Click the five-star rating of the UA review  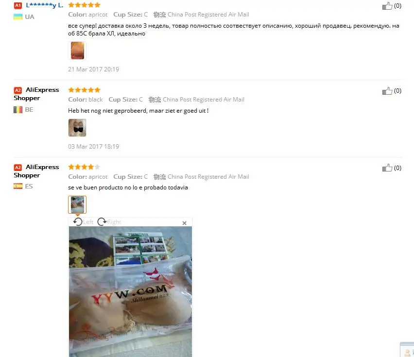[x=84, y=5]
